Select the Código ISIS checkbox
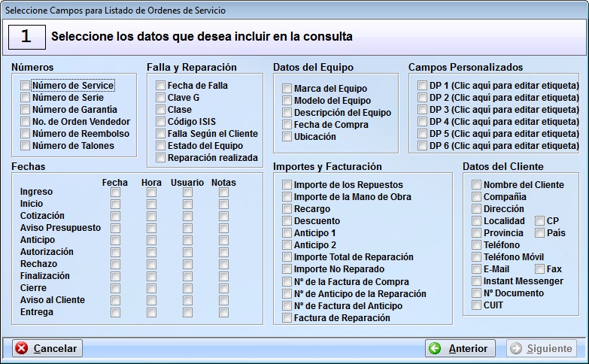589x364 pixels. (x=161, y=122)
